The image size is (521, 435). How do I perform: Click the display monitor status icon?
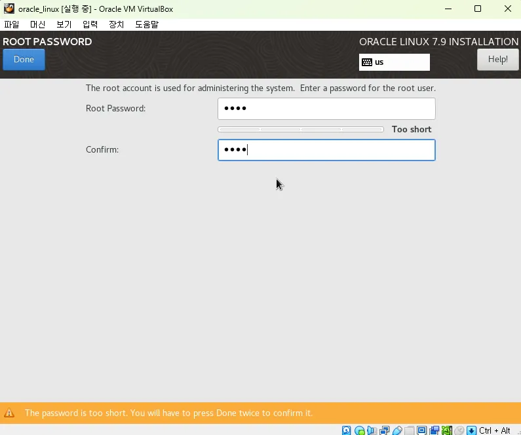pos(421,430)
